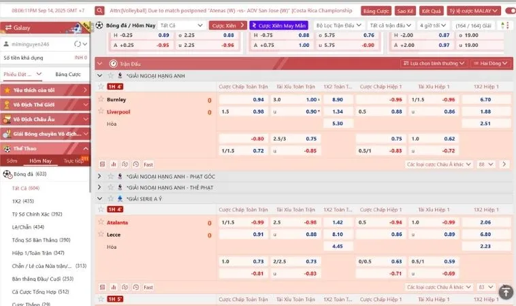Expand GIẢI NGOẠI HẠNG ANH - PHẠT GÓC row
516x306 pixels.
(x=99, y=176)
